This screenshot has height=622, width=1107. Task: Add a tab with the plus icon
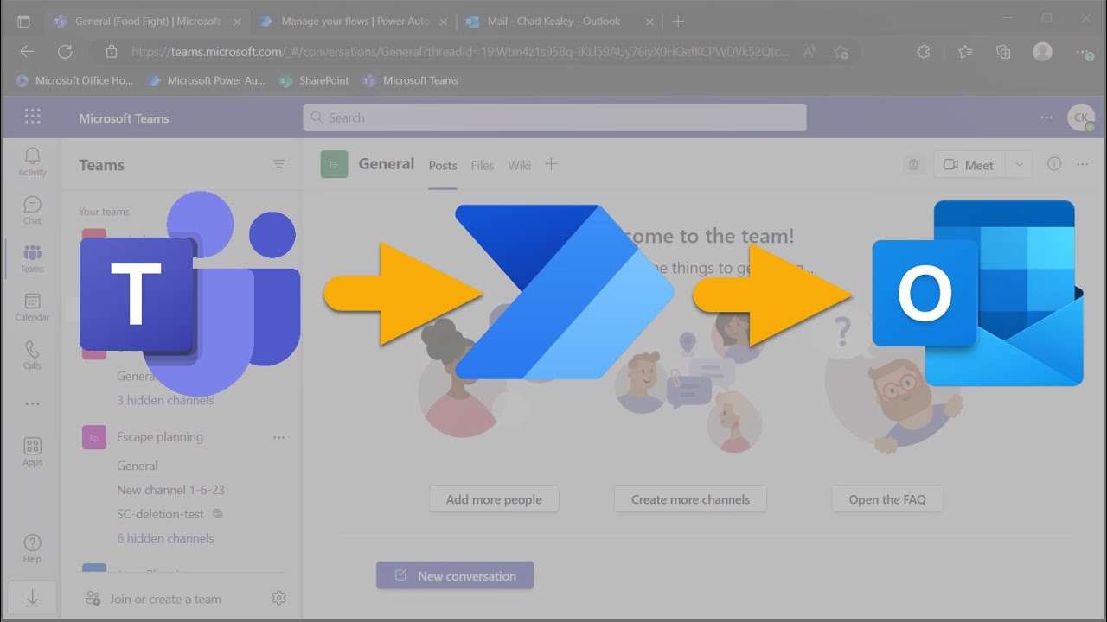[x=551, y=164]
